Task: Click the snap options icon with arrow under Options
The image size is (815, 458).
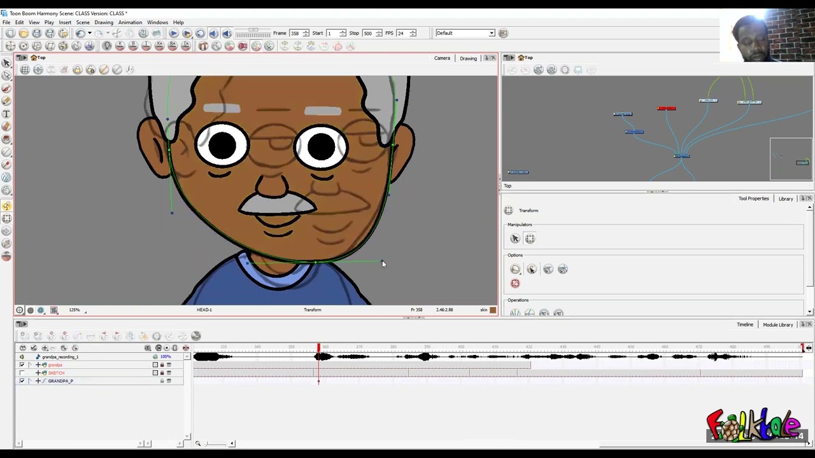Action: (x=531, y=269)
